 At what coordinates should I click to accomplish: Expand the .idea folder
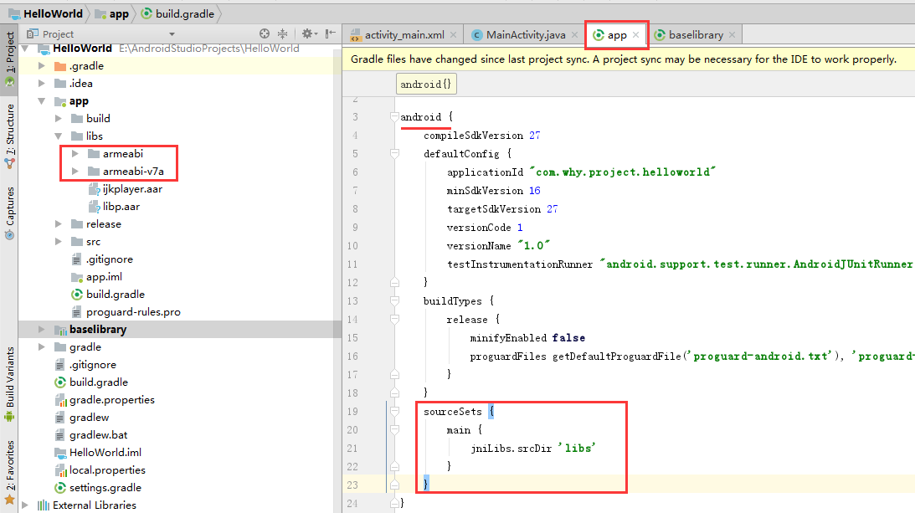click(x=41, y=84)
